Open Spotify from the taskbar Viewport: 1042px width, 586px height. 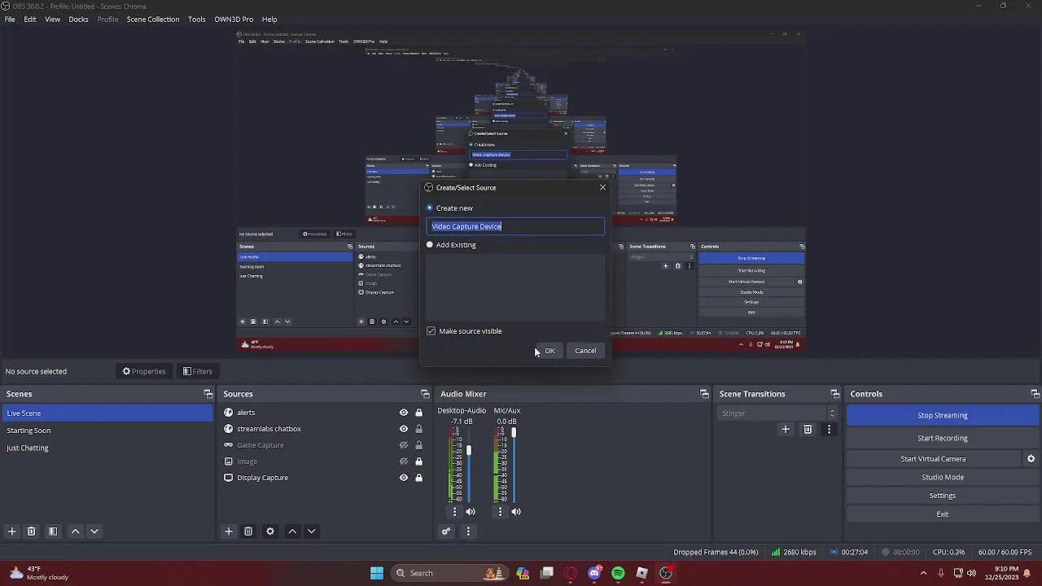[618, 573]
